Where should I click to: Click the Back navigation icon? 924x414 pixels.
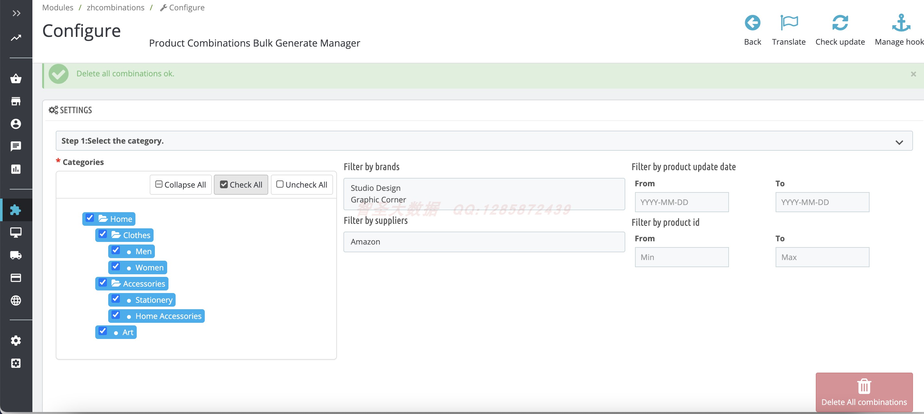pos(753,24)
